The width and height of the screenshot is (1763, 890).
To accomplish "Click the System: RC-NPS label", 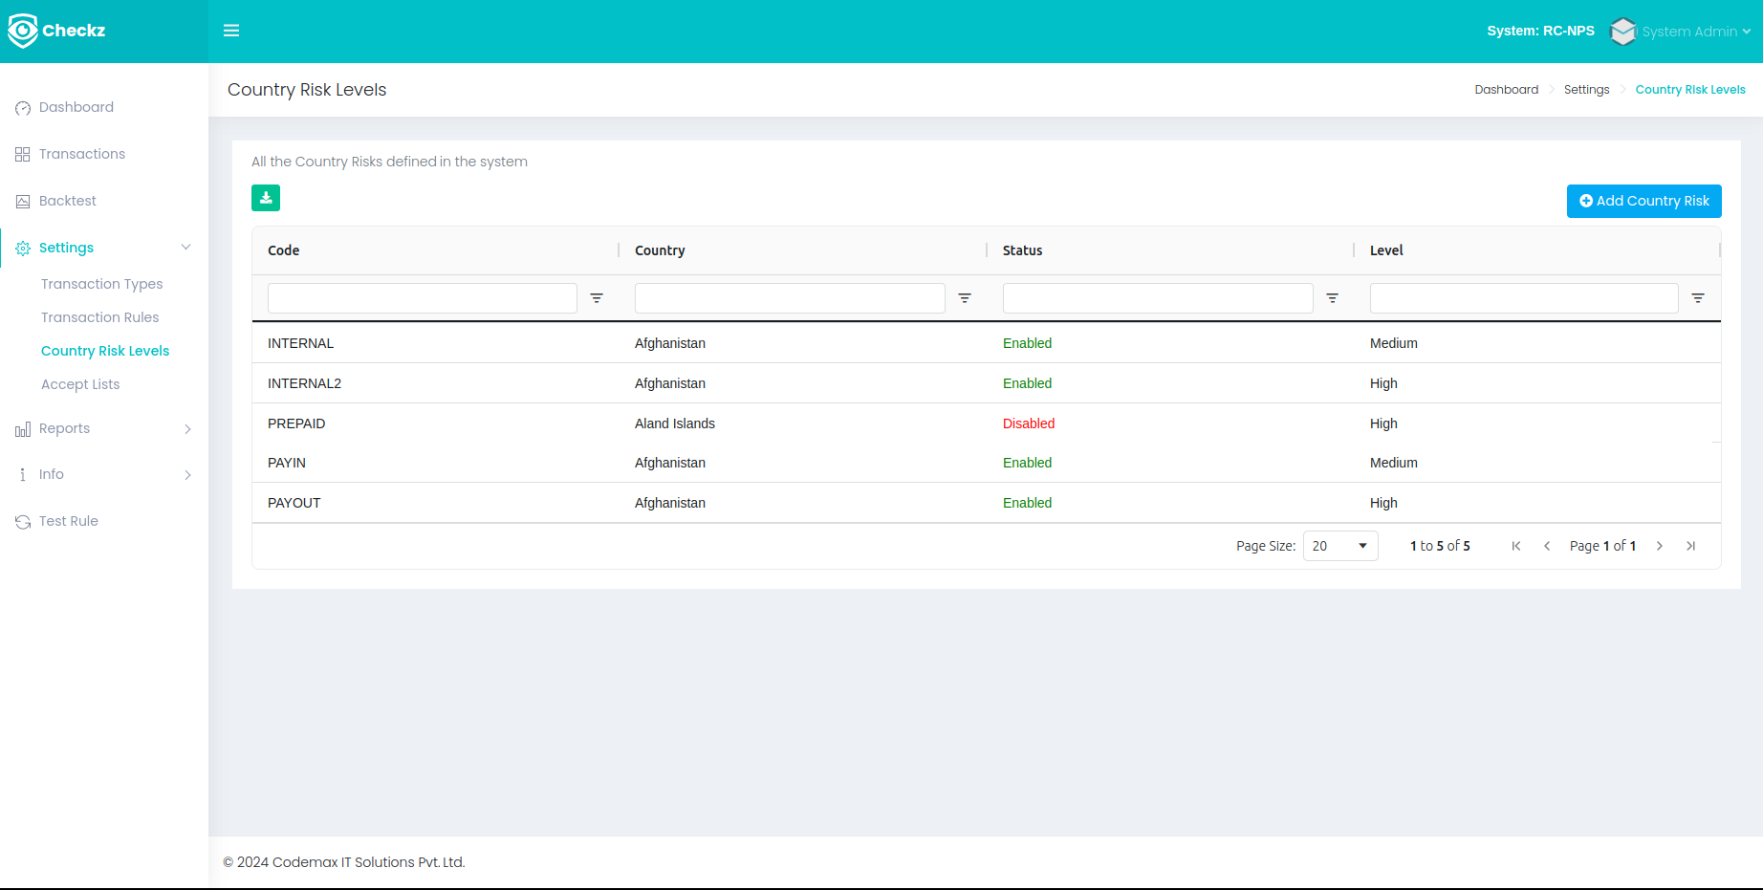I will coord(1541,31).
